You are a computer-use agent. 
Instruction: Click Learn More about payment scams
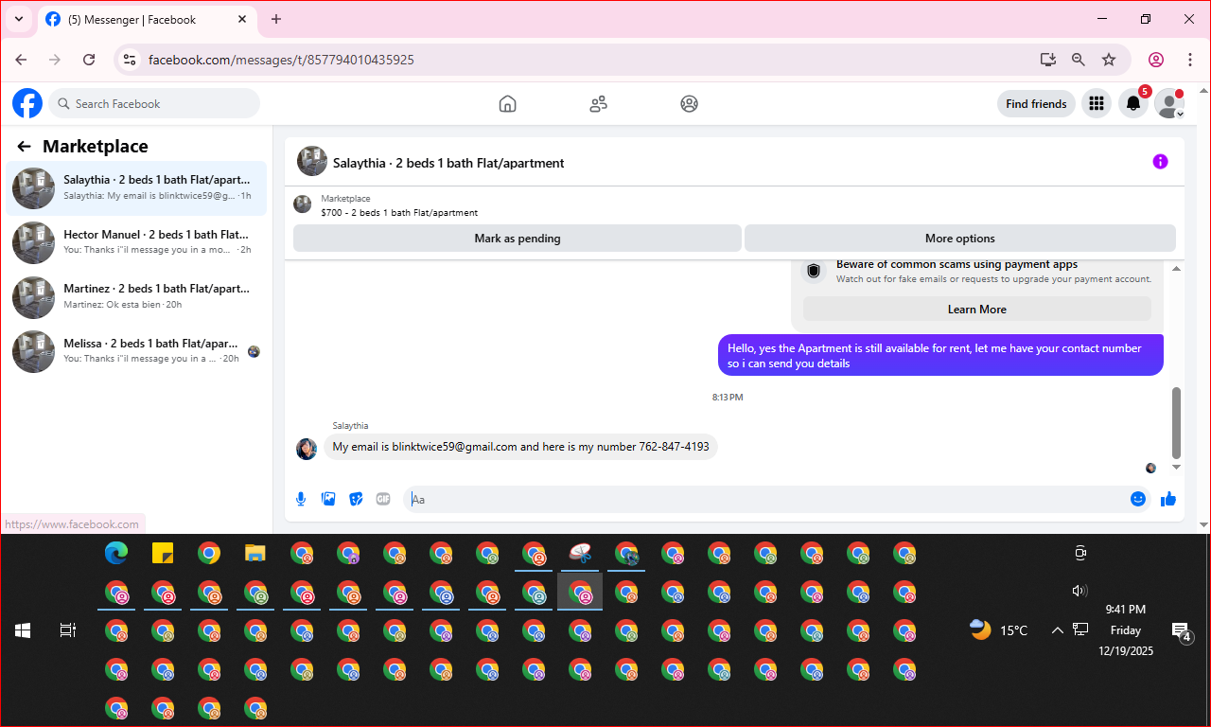(977, 310)
